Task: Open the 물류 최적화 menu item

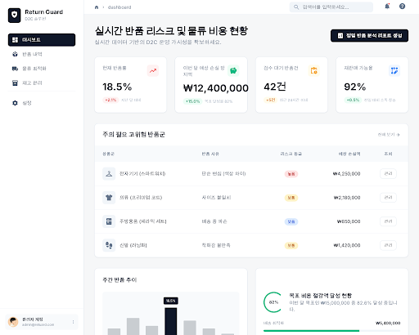Action: [x=42, y=69]
